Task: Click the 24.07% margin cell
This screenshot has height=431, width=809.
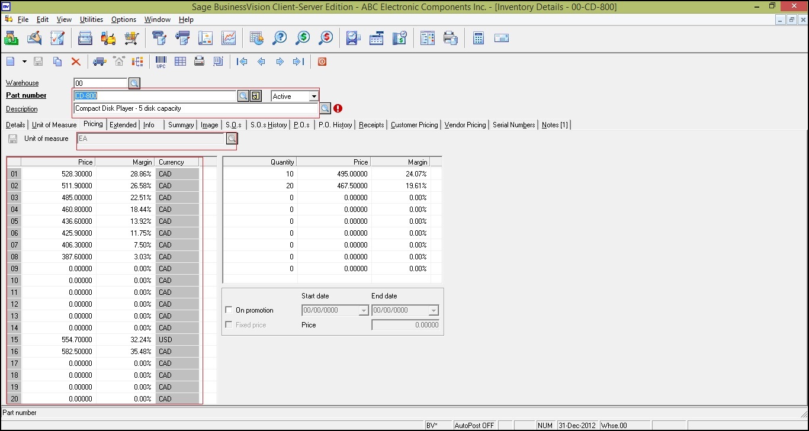Action: 400,174
